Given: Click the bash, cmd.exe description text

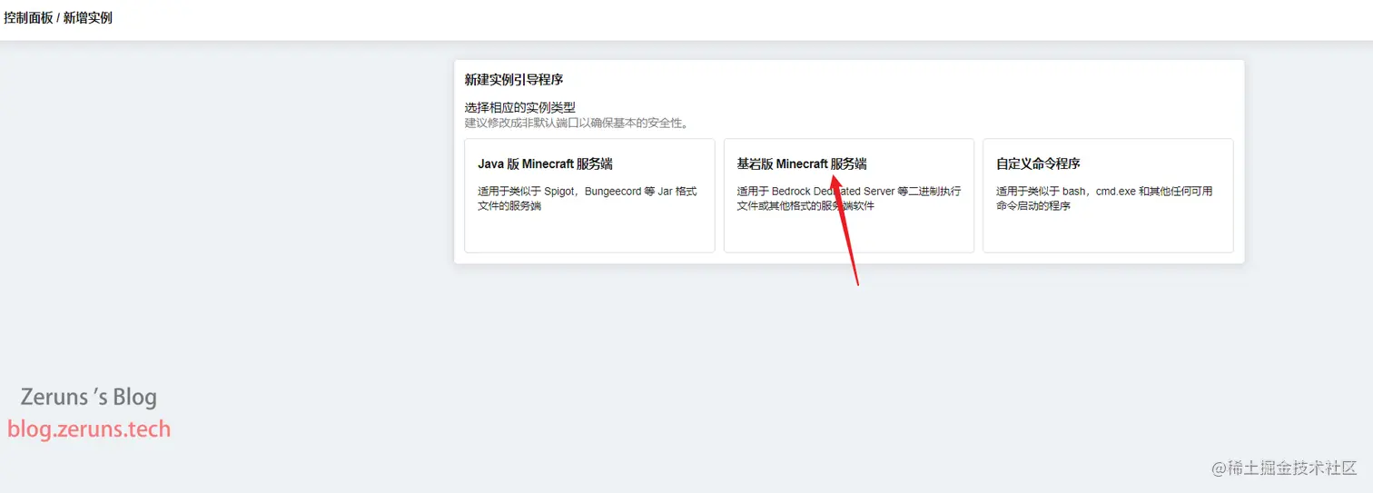Looking at the screenshot, I should (1104, 199).
